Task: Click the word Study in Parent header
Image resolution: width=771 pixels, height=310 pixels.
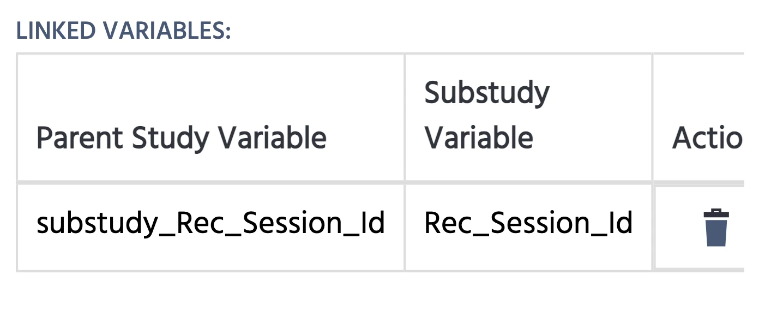Action: [171, 139]
